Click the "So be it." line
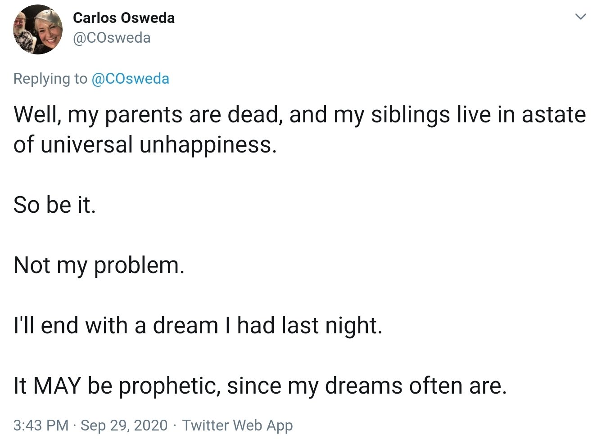597x444 pixels. point(54,205)
